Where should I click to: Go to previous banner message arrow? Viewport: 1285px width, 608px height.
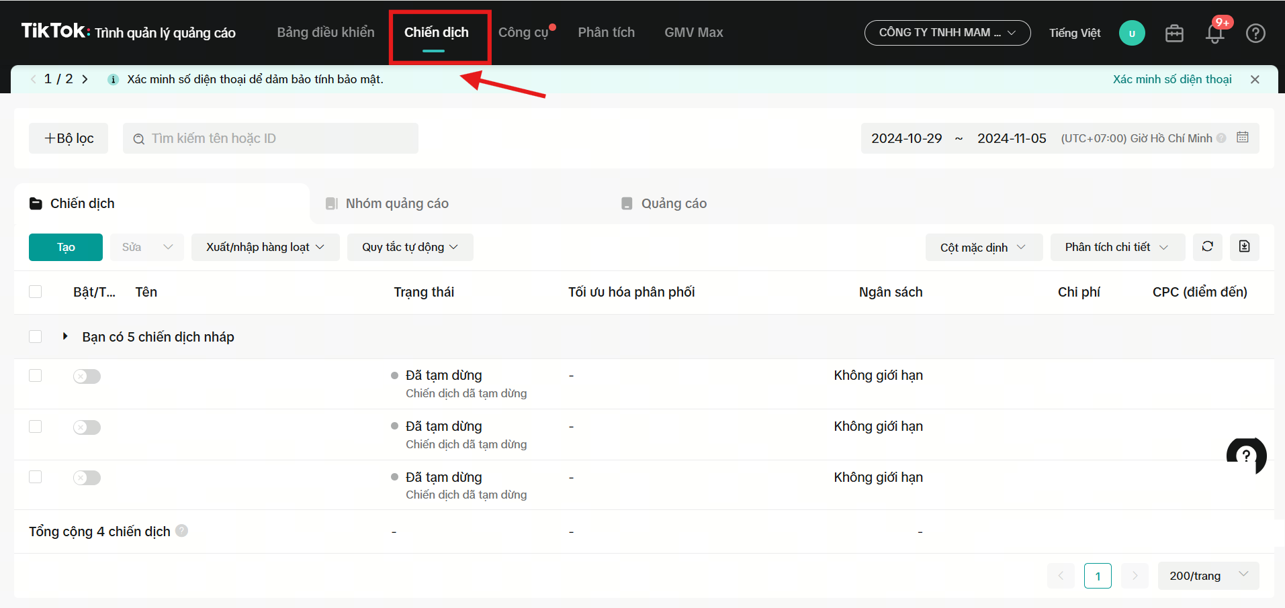(x=33, y=79)
